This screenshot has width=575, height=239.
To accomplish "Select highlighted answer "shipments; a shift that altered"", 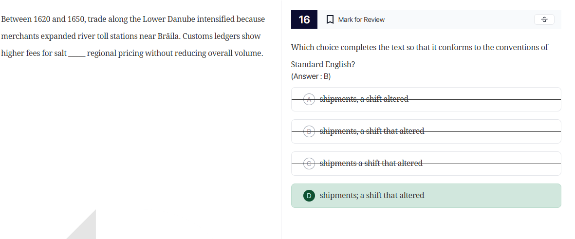I will [x=372, y=196].
